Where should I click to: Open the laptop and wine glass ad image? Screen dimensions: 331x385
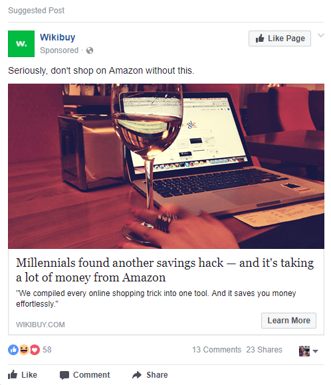(166, 166)
